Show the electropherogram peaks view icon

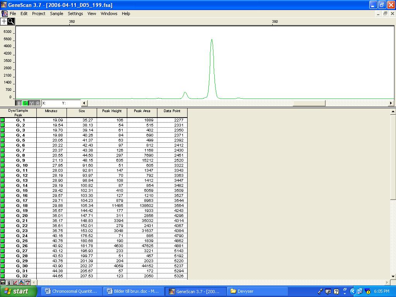(x=22, y=283)
